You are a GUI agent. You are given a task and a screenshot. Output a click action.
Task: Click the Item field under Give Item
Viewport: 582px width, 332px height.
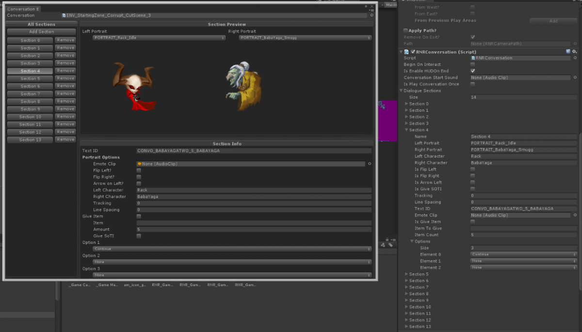[x=254, y=223]
